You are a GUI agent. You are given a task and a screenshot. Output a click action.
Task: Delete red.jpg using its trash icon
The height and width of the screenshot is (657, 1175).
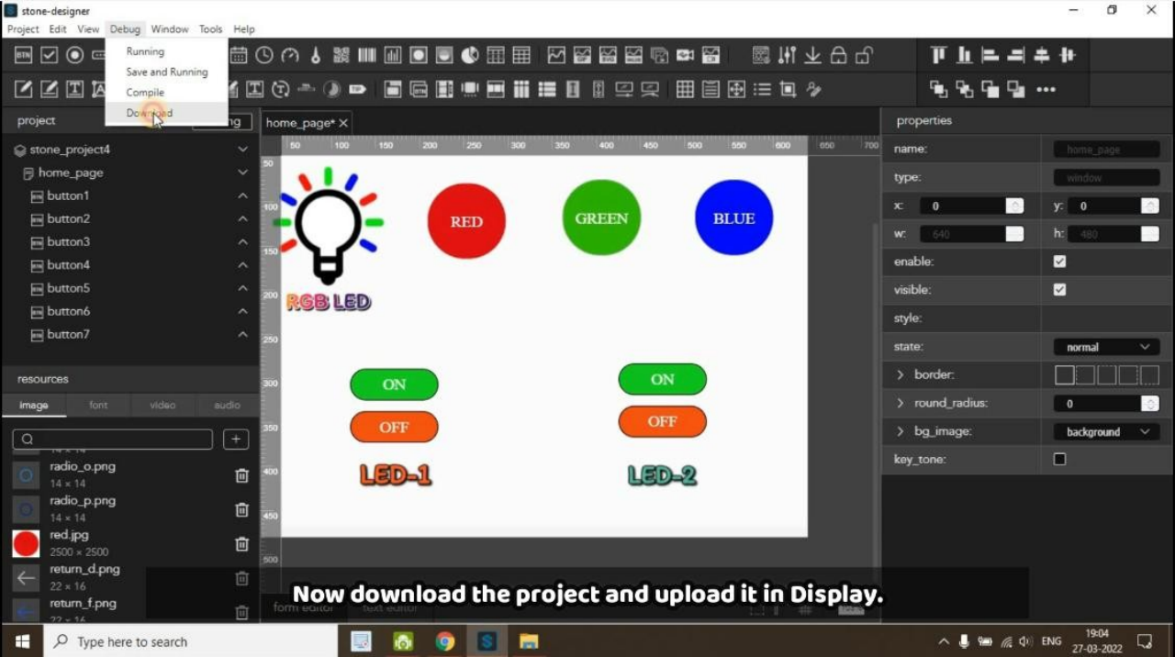(241, 544)
